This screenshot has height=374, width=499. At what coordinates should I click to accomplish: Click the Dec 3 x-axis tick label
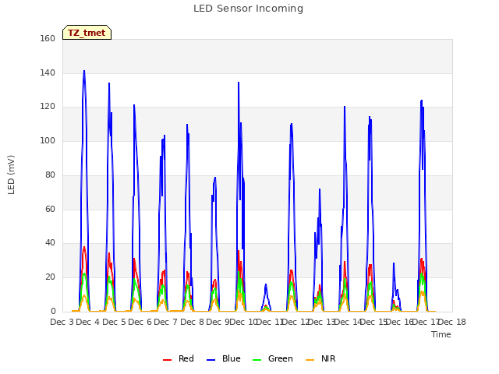(x=62, y=322)
